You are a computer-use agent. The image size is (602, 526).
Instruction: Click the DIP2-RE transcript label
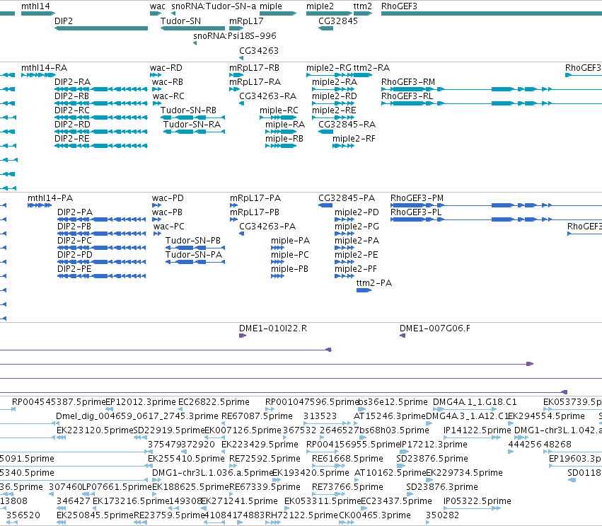click(71, 138)
